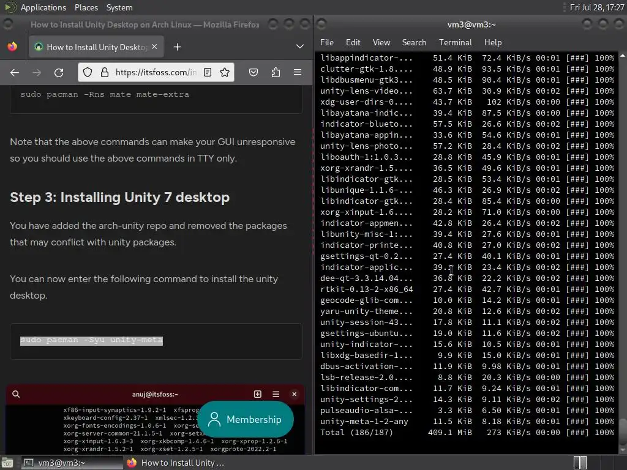Viewport: 627px width, 470px height.
Task: Click the sudo pacman -Syu unity-meta code
Action: pos(92,340)
